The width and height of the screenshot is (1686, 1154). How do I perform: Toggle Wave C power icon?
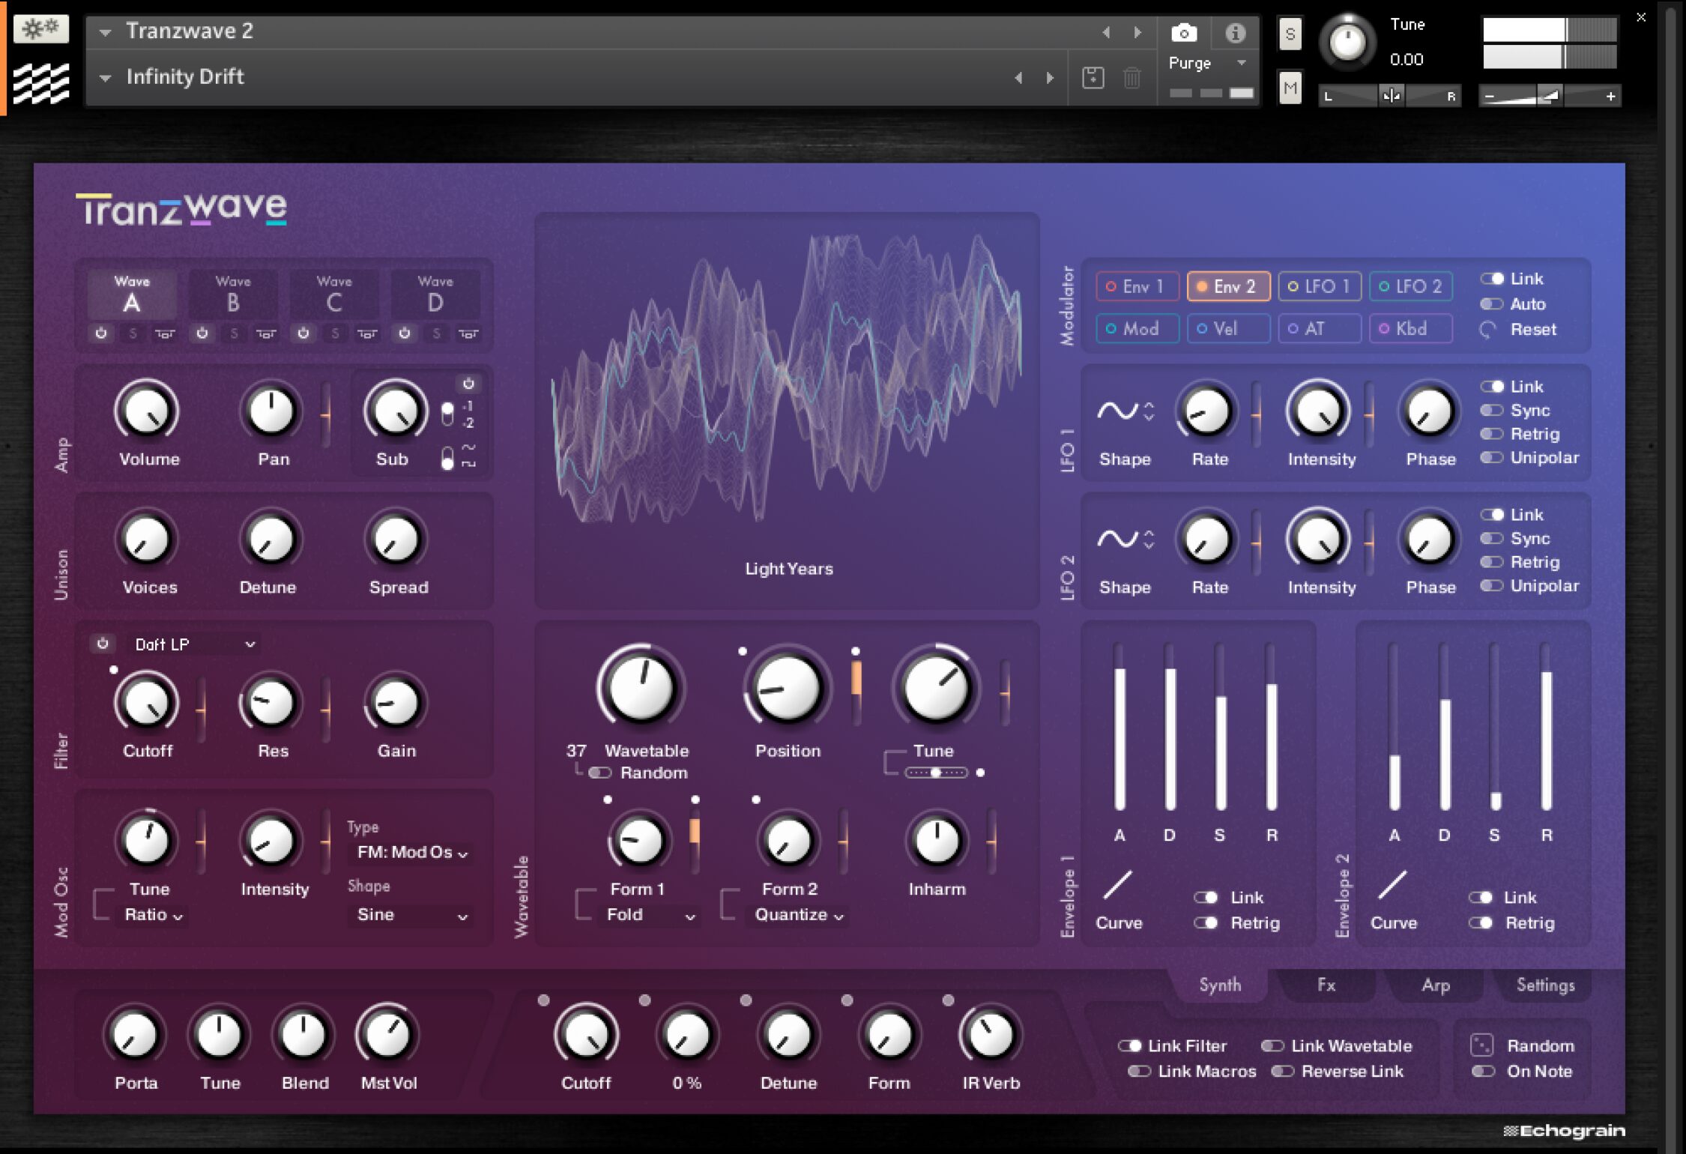click(x=303, y=333)
